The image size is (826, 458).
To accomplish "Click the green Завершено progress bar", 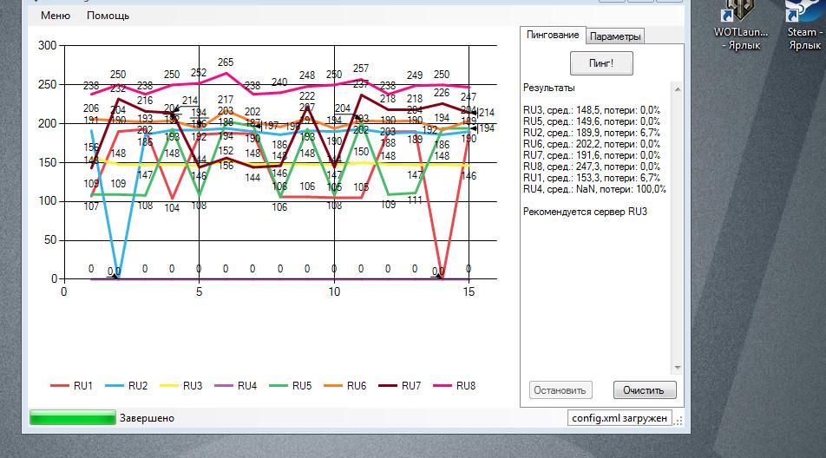I will [72, 418].
